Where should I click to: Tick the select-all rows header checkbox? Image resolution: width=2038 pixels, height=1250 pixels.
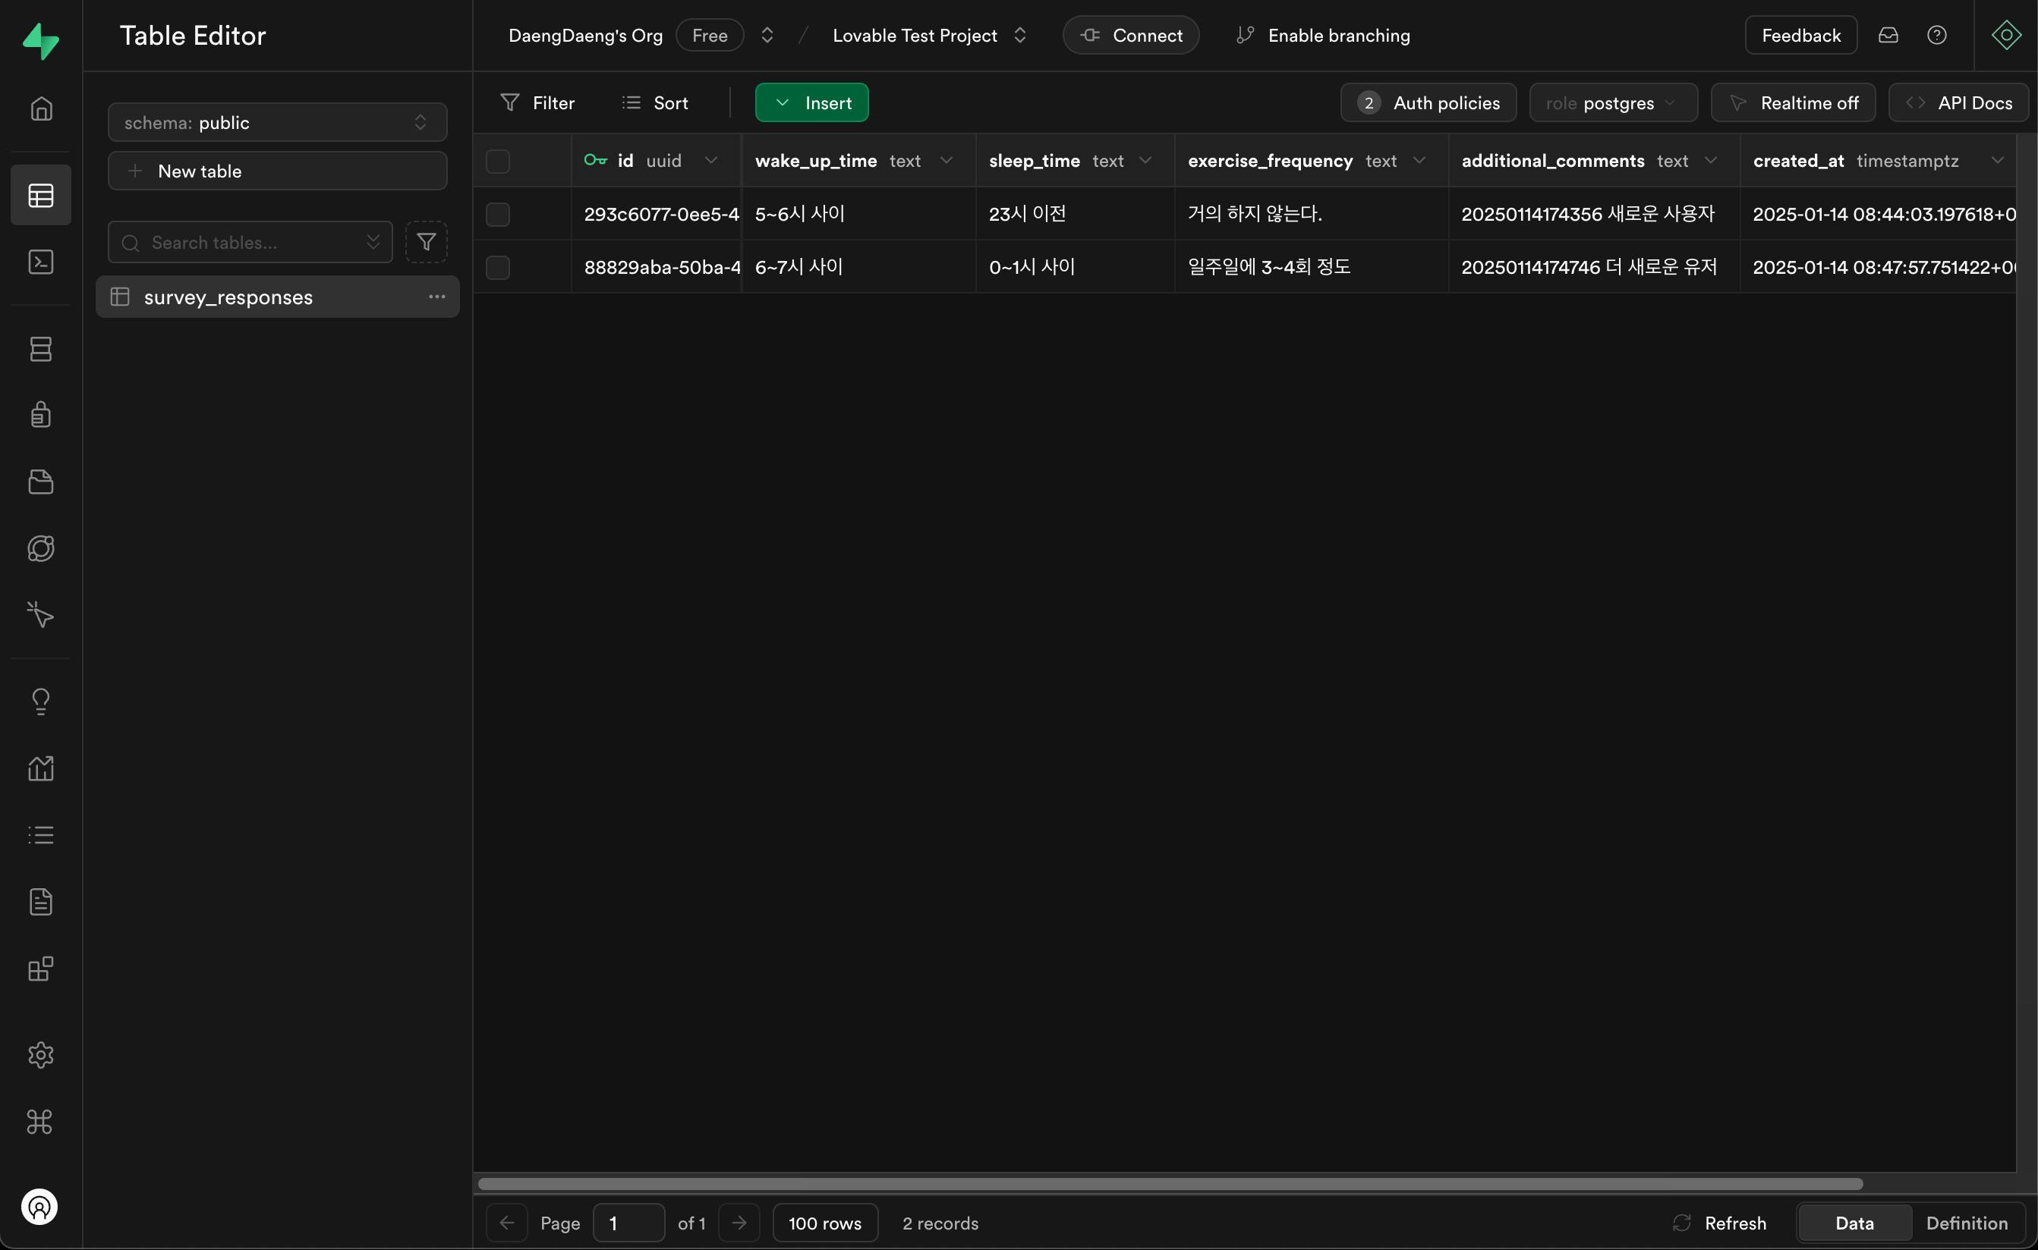(x=498, y=162)
